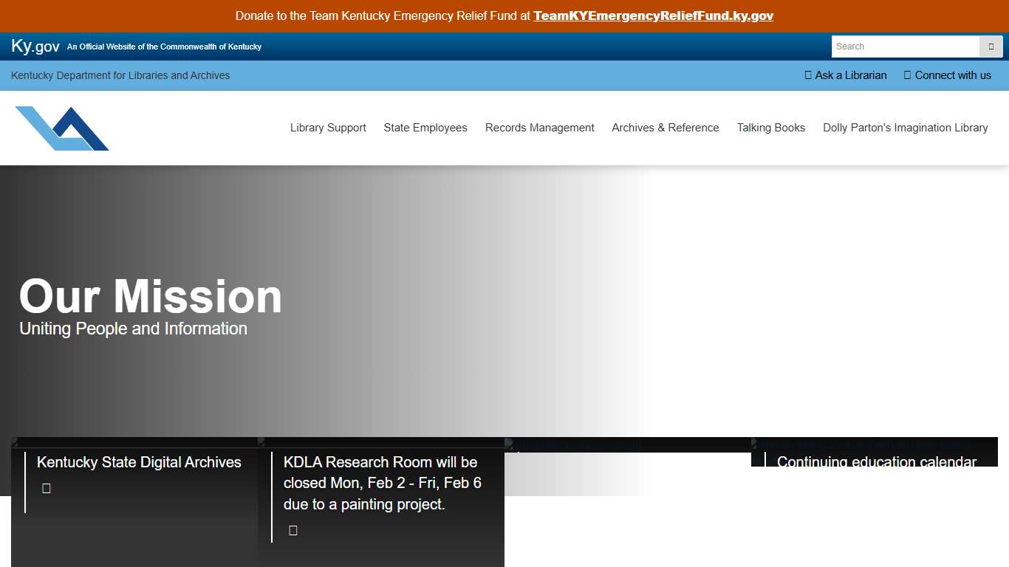The width and height of the screenshot is (1009, 567).
Task: Open the Talking Books menu item
Action: pos(770,128)
